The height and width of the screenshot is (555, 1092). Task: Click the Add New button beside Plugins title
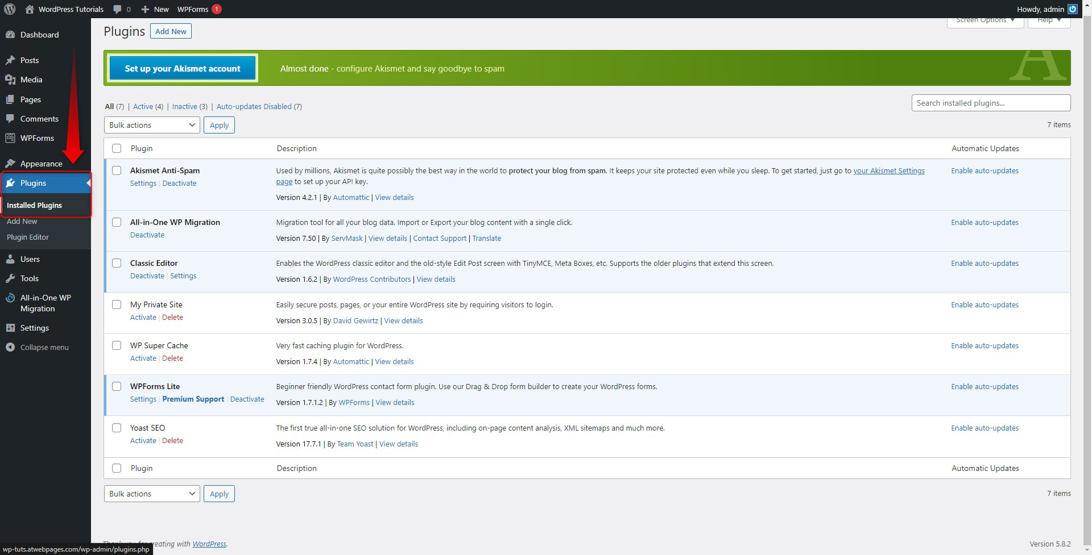pyautogui.click(x=171, y=31)
